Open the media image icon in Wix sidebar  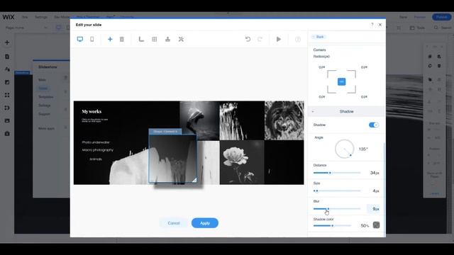[x=7, y=120]
